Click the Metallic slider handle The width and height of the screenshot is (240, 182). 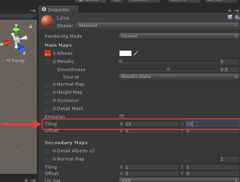click(x=121, y=62)
